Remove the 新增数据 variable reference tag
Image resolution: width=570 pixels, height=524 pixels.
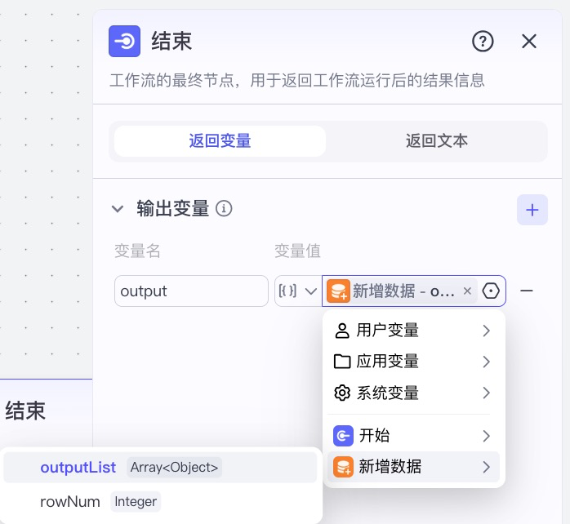click(467, 291)
